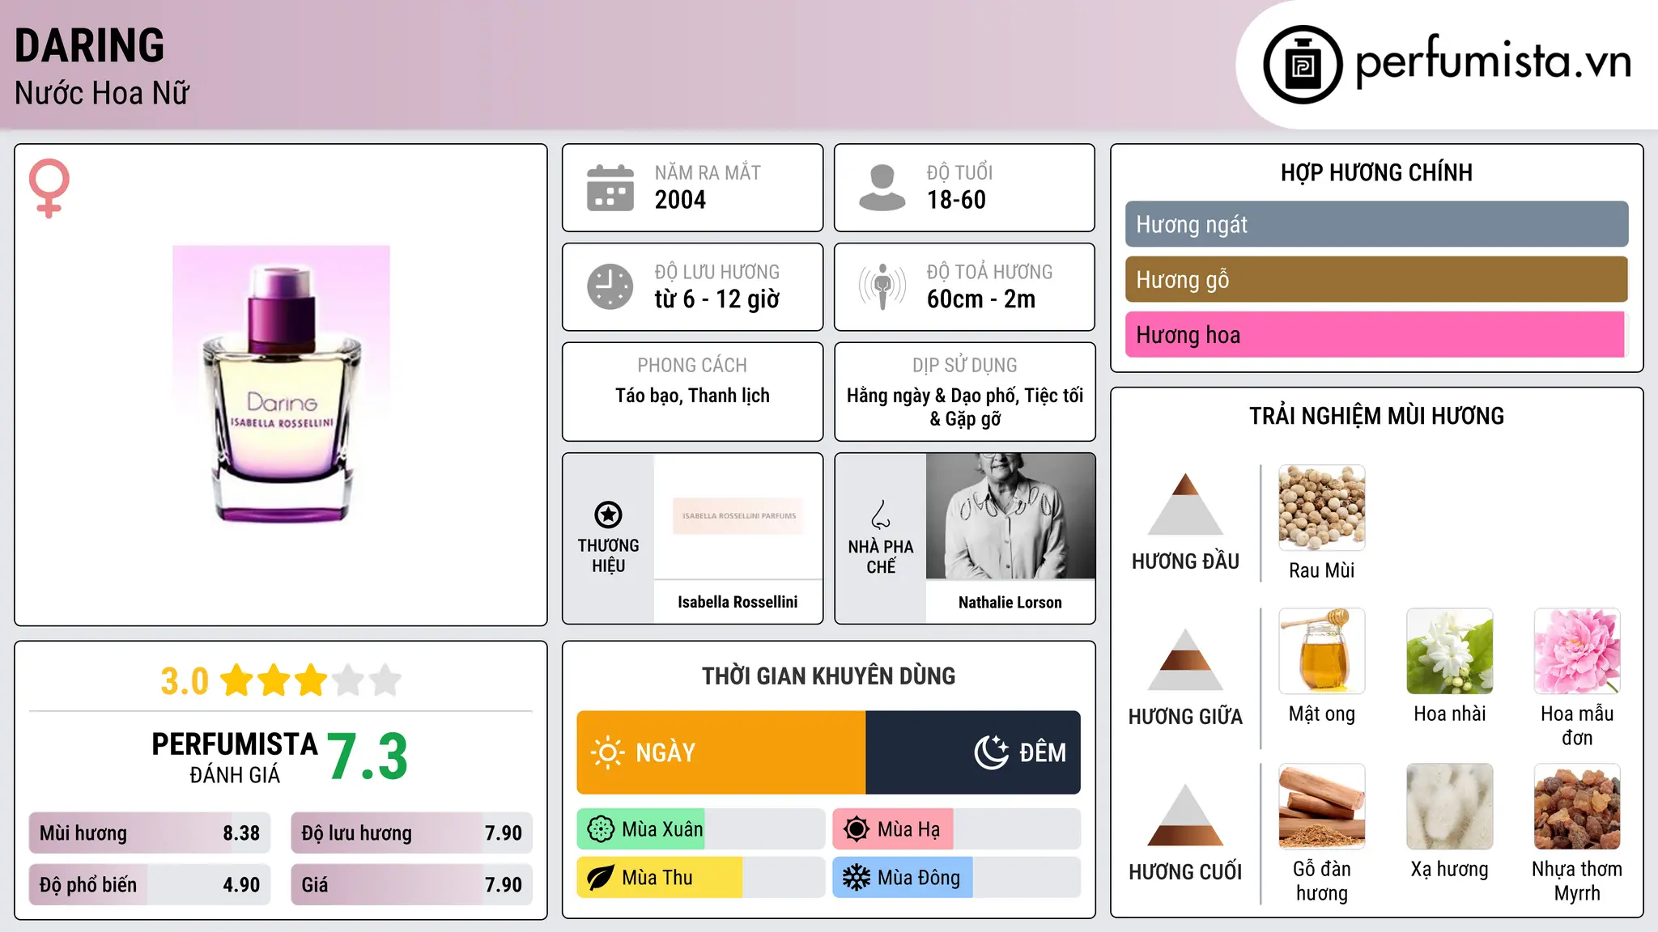Click the Mùa Hạ season bar
Image resolution: width=1658 pixels, height=932 pixels.
tap(956, 829)
